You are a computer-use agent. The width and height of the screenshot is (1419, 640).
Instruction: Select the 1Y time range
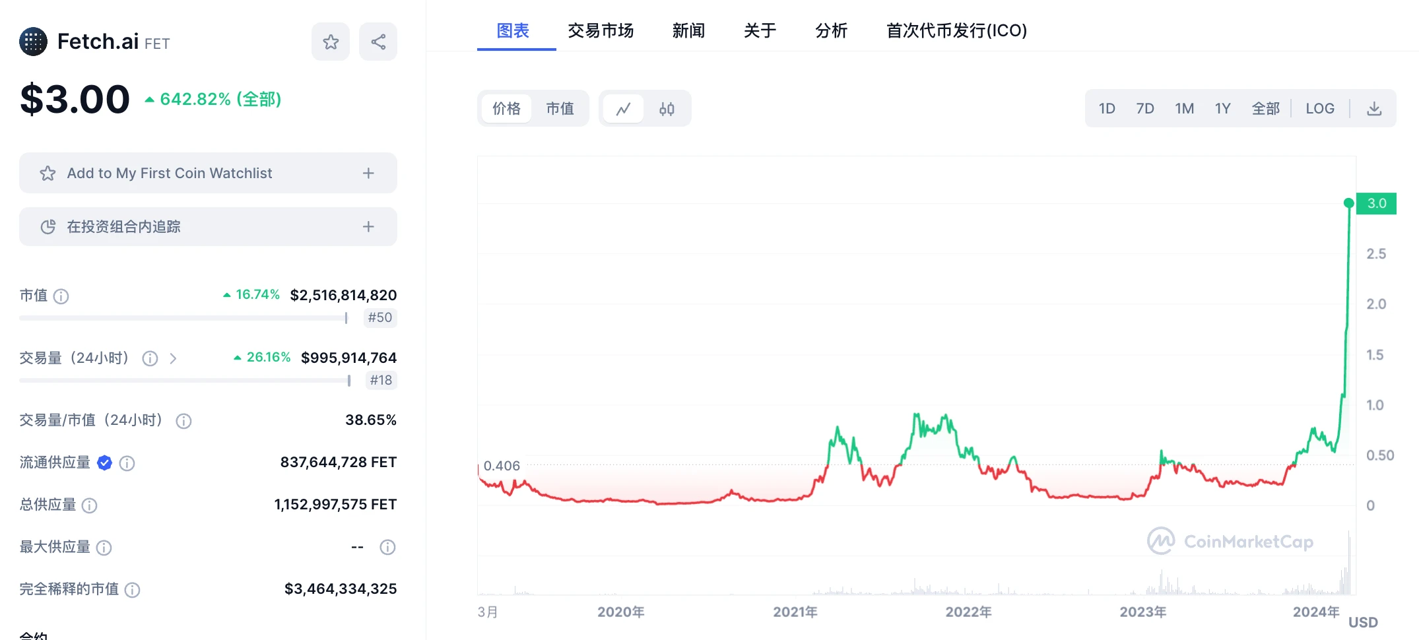click(x=1222, y=108)
